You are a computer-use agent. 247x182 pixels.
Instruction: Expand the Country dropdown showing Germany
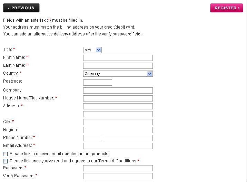pyautogui.click(x=118, y=74)
